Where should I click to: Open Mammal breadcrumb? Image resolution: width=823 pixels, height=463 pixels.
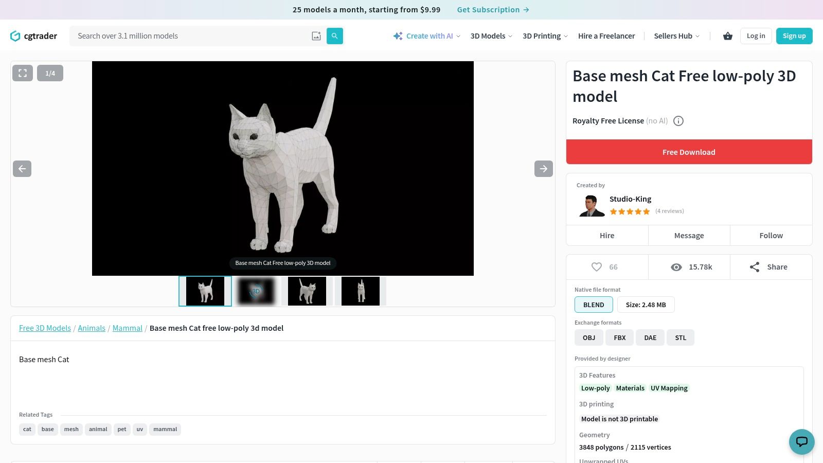coord(128,328)
